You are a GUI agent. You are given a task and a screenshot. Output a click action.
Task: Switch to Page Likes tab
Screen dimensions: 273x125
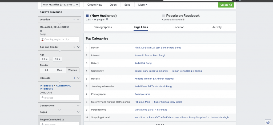point(141,27)
